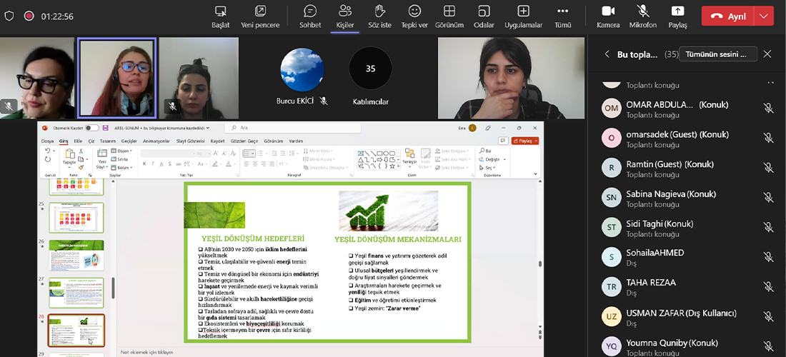Switch to Slayt Gösterisi tab
The height and width of the screenshot is (357, 786).
(x=191, y=141)
